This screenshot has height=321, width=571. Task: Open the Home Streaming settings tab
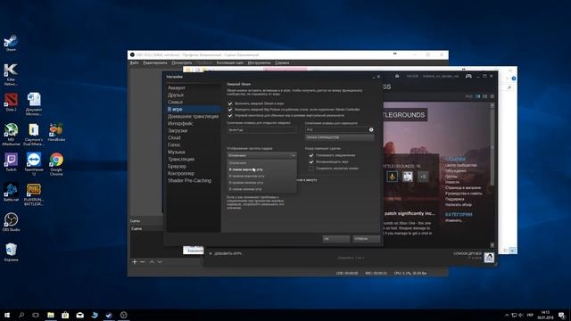click(193, 116)
